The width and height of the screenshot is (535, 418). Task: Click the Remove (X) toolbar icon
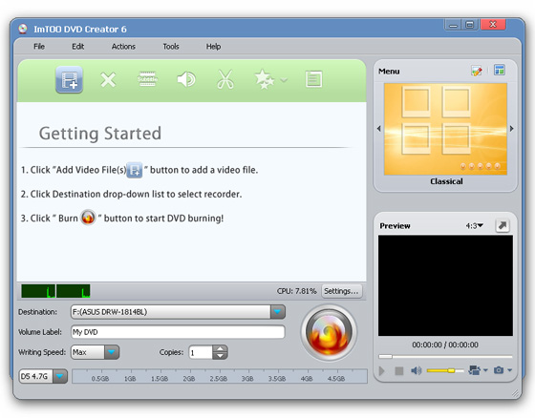click(108, 80)
